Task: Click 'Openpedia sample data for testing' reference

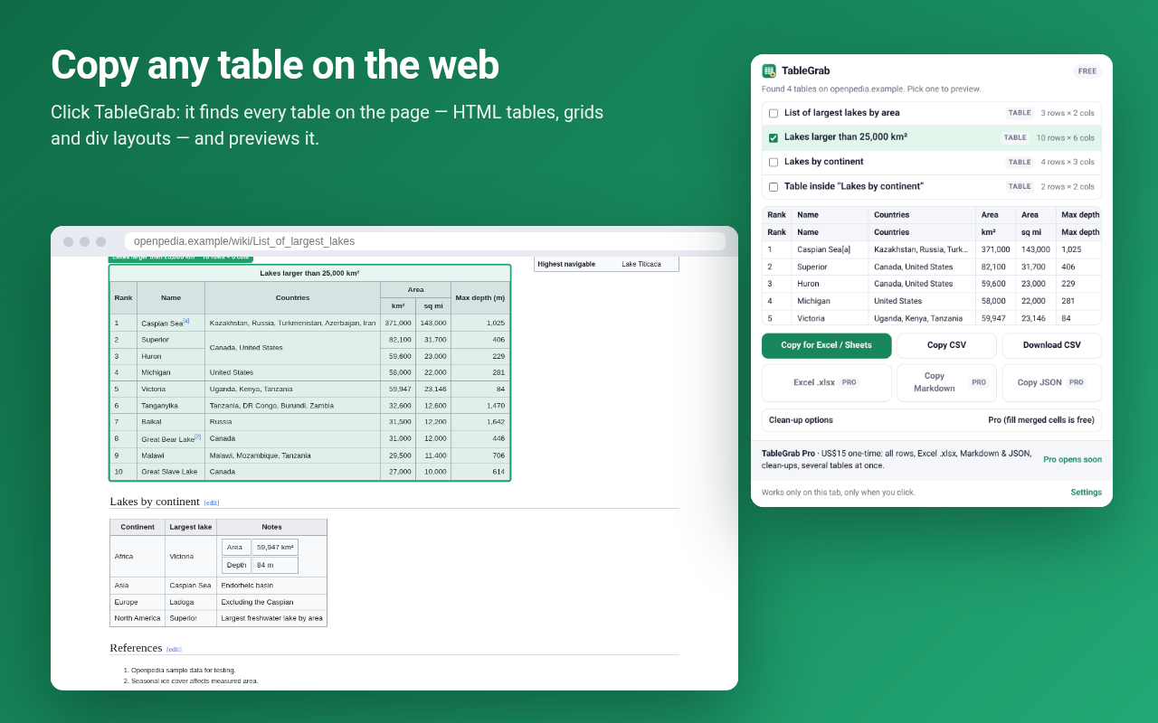Action: click(184, 671)
